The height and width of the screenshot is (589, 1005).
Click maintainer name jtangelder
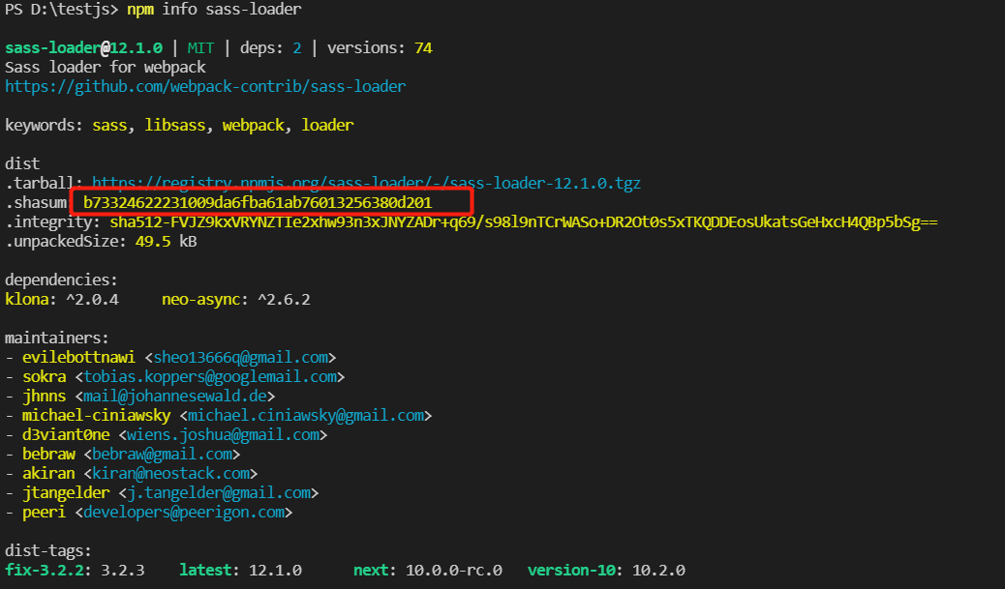point(66,493)
